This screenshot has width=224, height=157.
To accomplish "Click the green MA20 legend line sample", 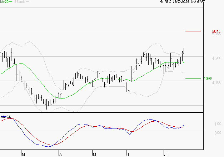I will (11, 2).
